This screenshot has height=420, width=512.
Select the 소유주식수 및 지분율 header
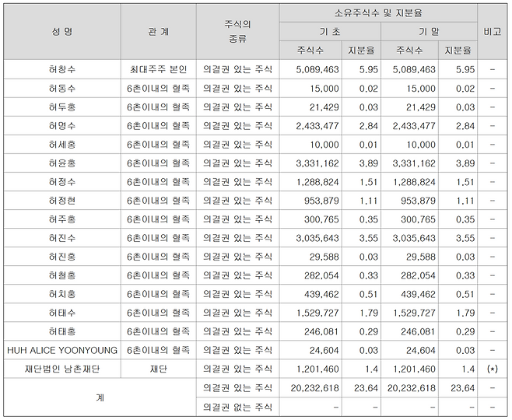click(377, 13)
